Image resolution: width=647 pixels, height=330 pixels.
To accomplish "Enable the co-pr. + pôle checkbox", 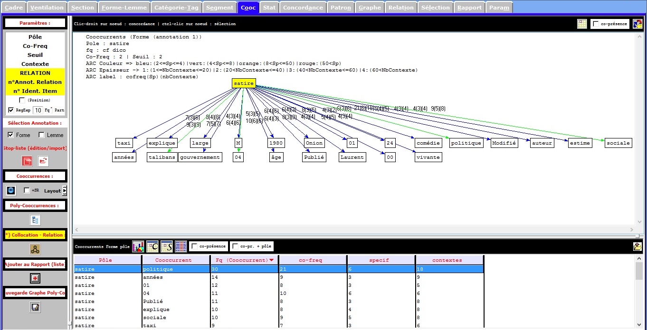I will 235,246.
